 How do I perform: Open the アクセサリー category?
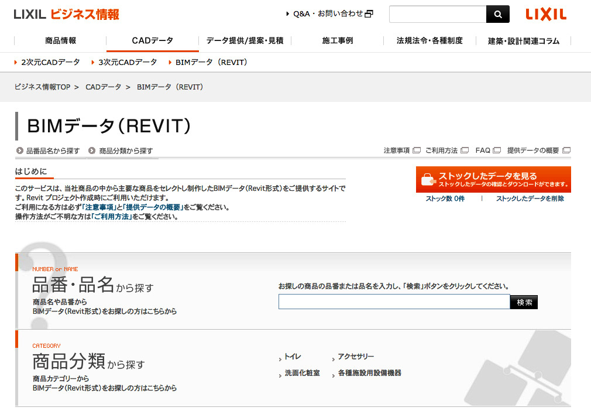(356, 356)
